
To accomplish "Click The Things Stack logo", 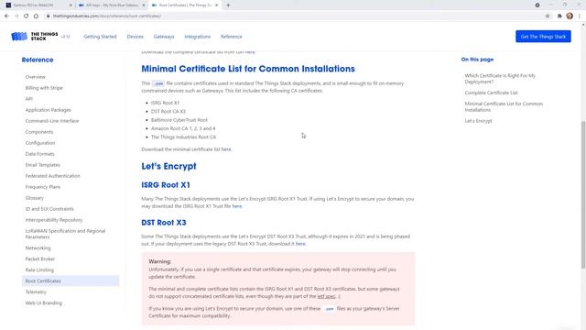I will pos(35,37).
